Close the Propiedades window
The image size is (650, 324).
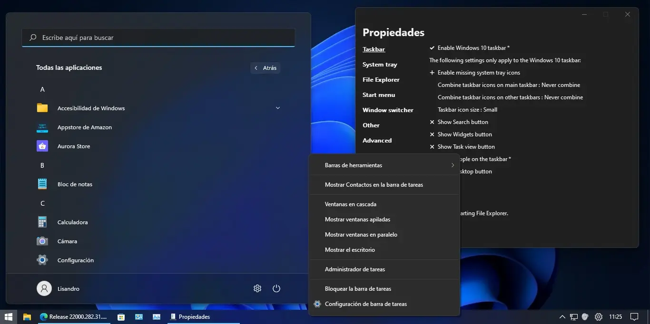[x=628, y=14]
